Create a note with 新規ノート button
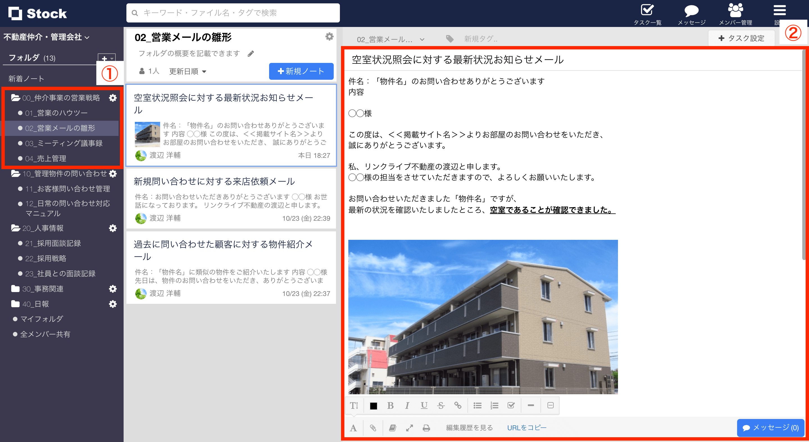The width and height of the screenshot is (809, 442). click(301, 71)
